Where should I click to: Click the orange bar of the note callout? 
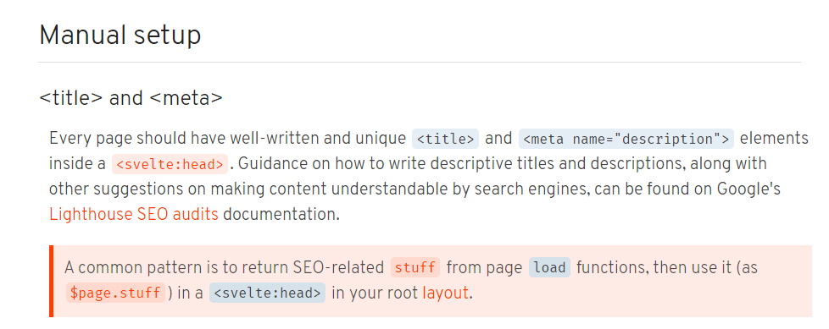point(52,281)
